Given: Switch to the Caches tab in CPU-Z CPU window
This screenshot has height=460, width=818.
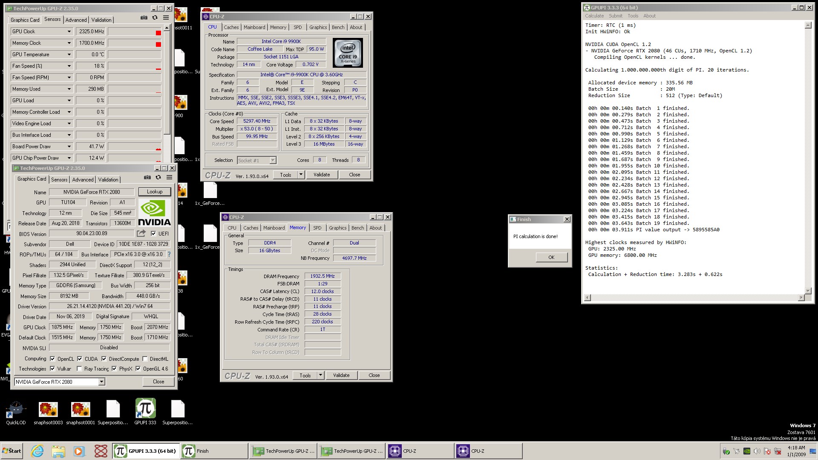Looking at the screenshot, I should click(x=231, y=27).
